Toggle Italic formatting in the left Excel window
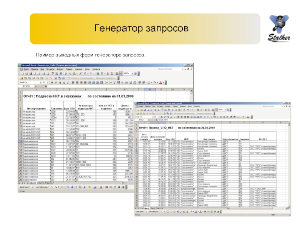The width and height of the screenshot is (302, 226). (x=56, y=82)
